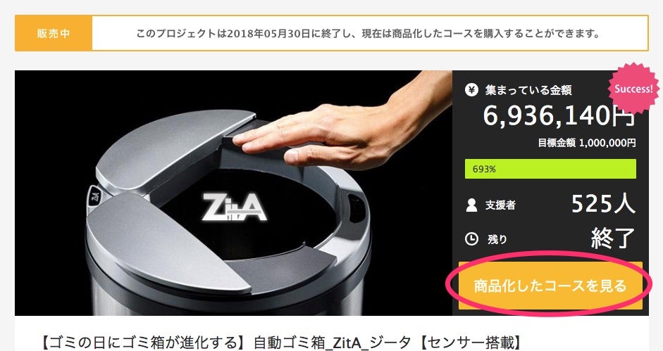663x351 pixels.
Task: Click the 販売中 status label
Action: pos(54,33)
